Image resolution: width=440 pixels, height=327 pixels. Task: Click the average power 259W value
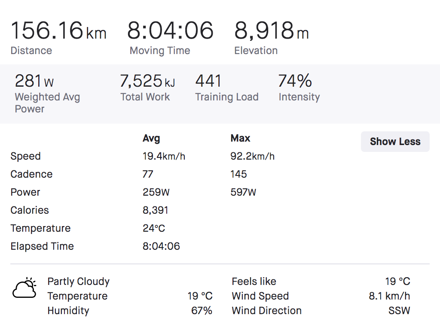156,192
